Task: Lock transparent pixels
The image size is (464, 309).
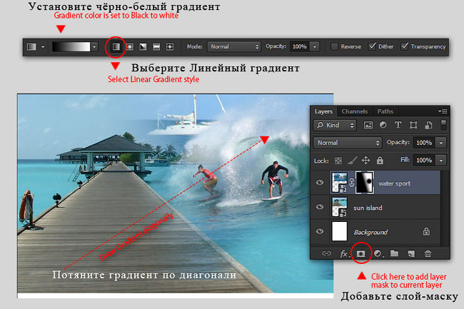Action: click(338, 161)
